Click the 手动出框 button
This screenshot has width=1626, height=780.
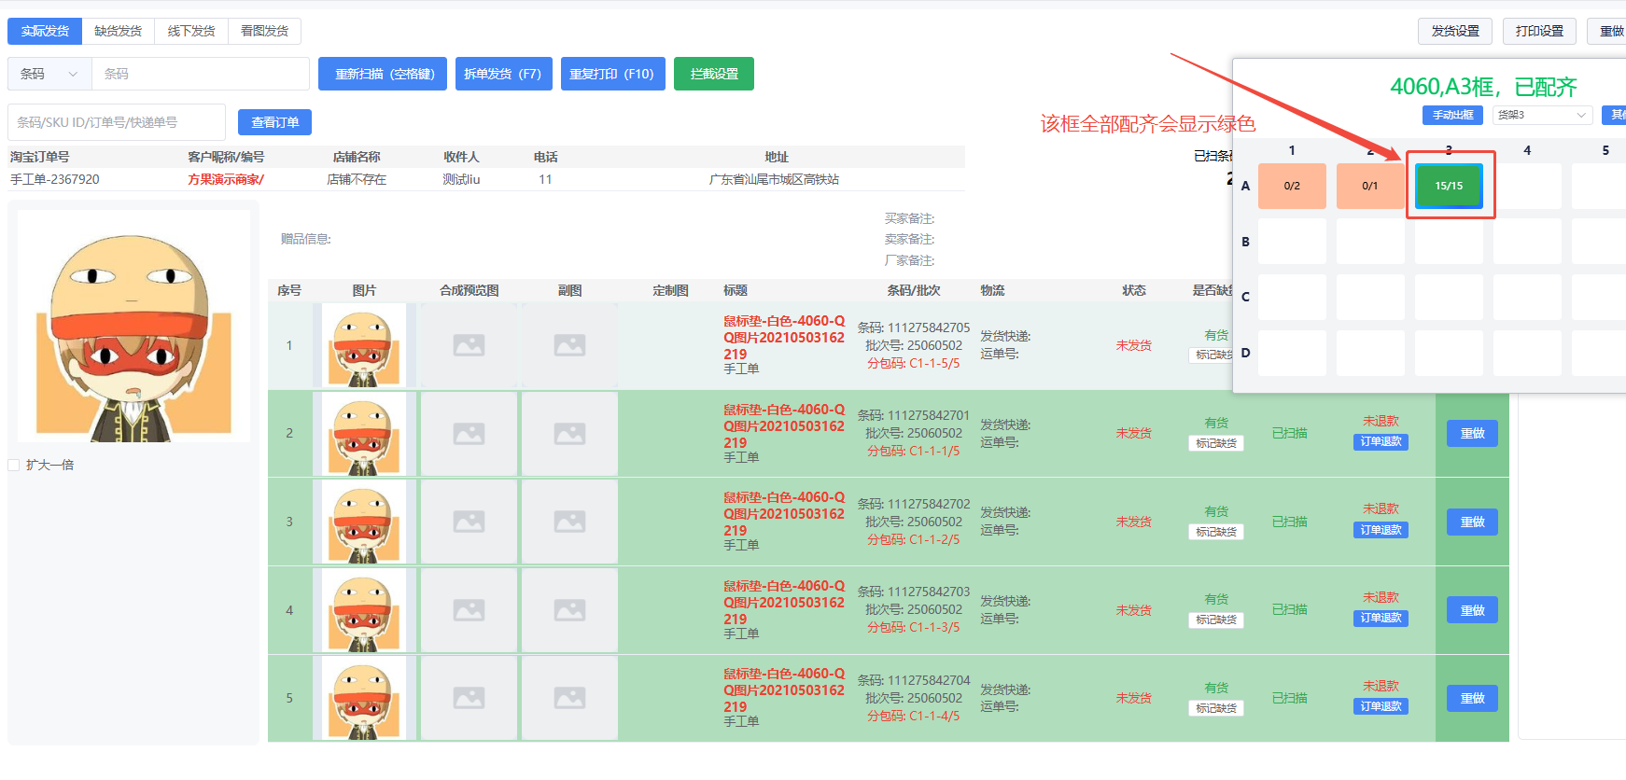tap(1452, 115)
